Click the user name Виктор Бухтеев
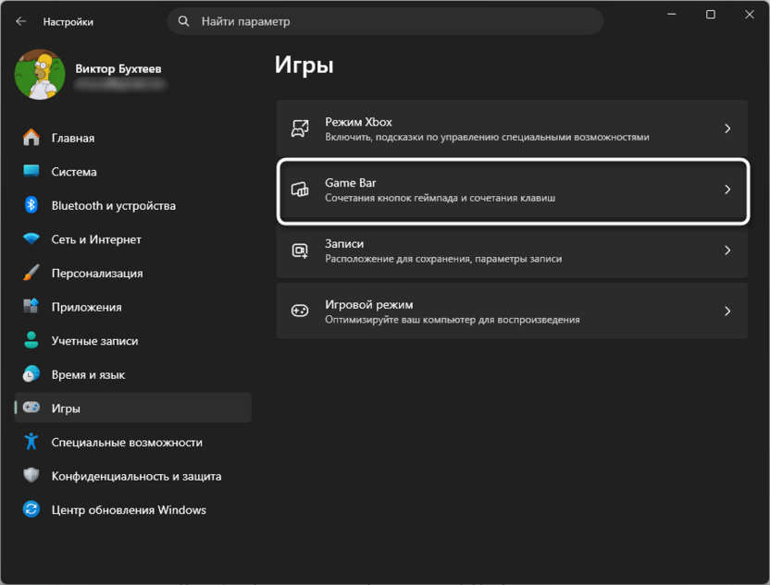Image resolution: width=770 pixels, height=585 pixels. coord(118,68)
